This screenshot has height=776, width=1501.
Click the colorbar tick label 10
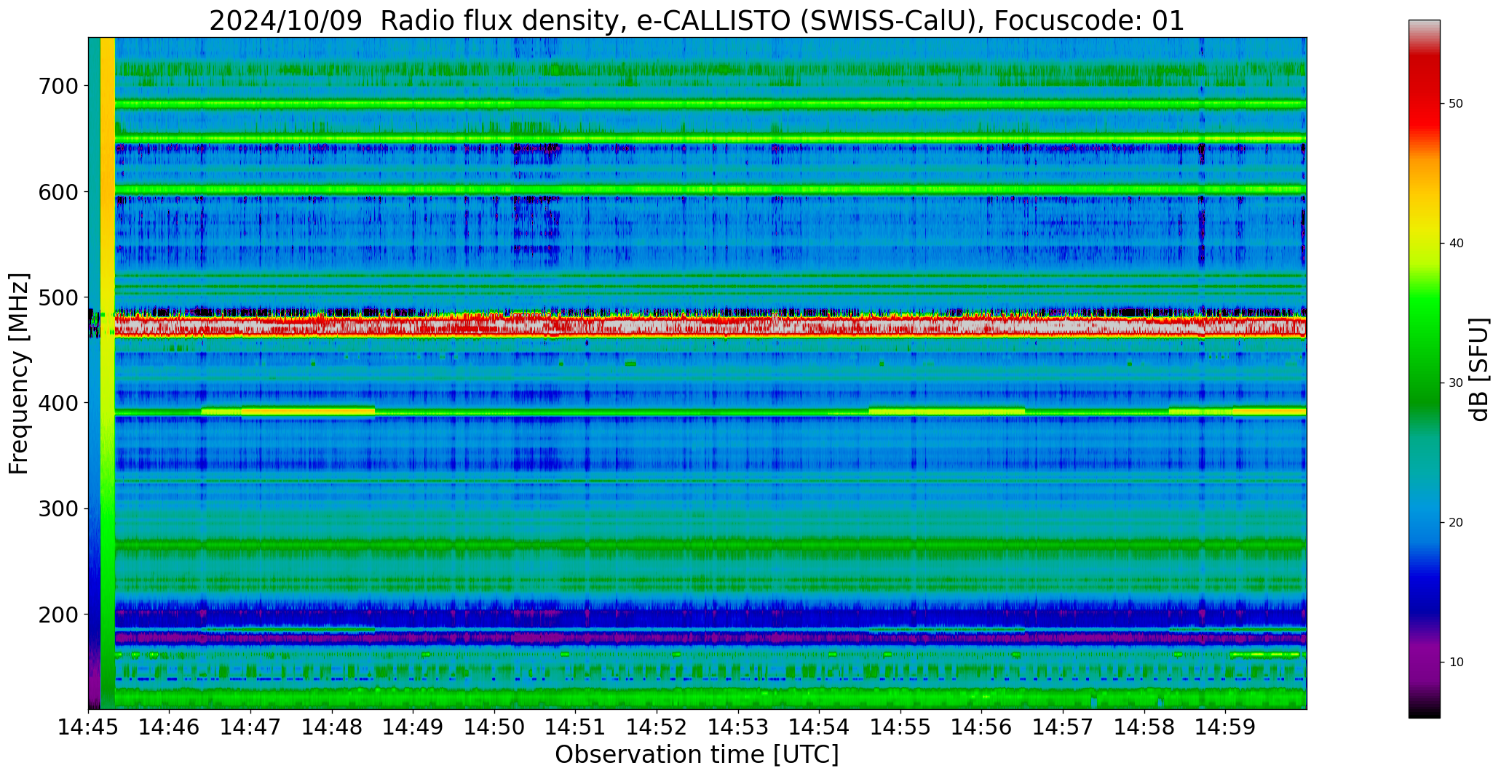[1456, 663]
